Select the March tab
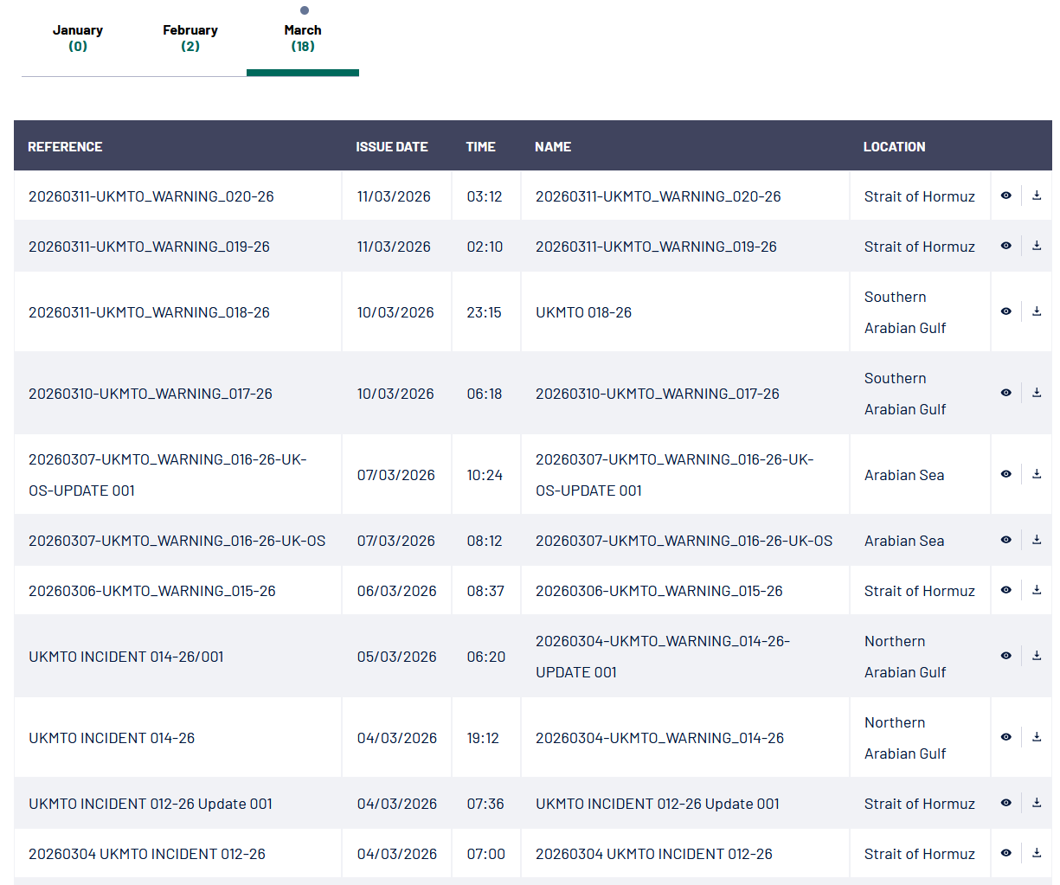The width and height of the screenshot is (1060, 885). [x=303, y=38]
